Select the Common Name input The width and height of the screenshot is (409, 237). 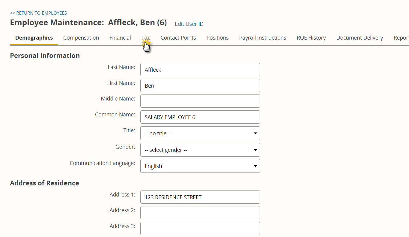200,117
